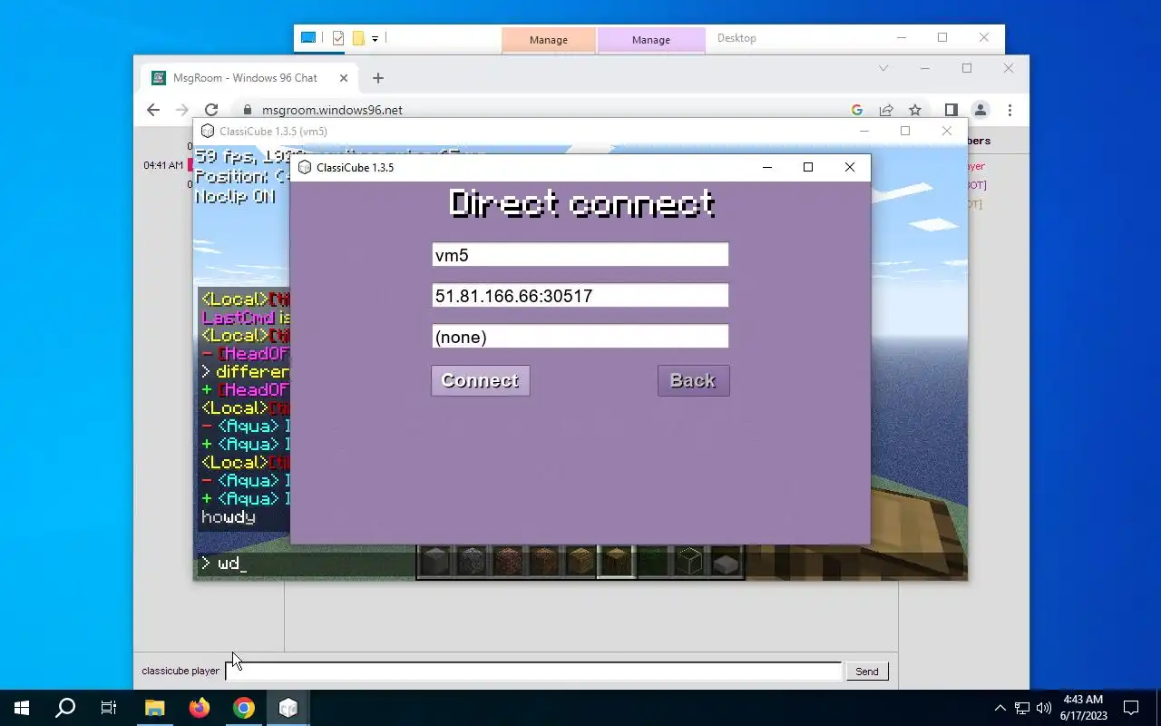Open second Manage tab (purple) in Explorer

pos(651,40)
